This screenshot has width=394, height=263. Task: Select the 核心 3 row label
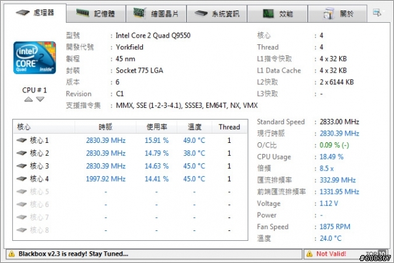click(x=39, y=166)
